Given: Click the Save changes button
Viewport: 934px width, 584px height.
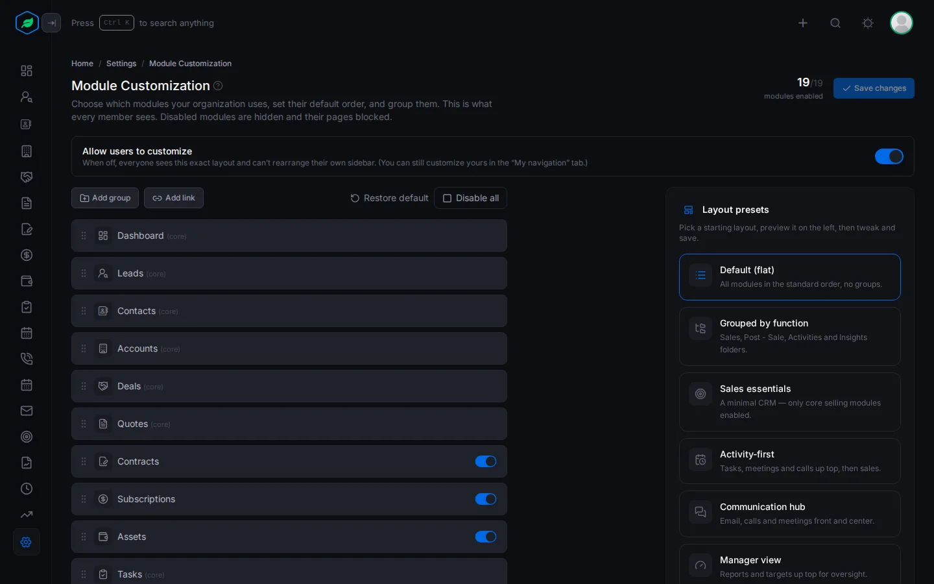Looking at the screenshot, I should pos(874,88).
